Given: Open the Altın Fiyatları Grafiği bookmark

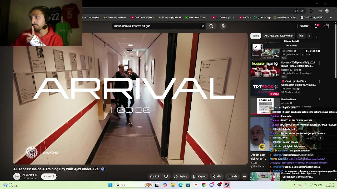Looking at the screenshot, I should tap(285, 18).
